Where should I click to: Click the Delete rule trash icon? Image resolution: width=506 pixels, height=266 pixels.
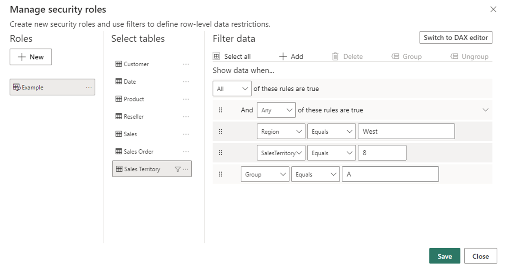click(335, 56)
